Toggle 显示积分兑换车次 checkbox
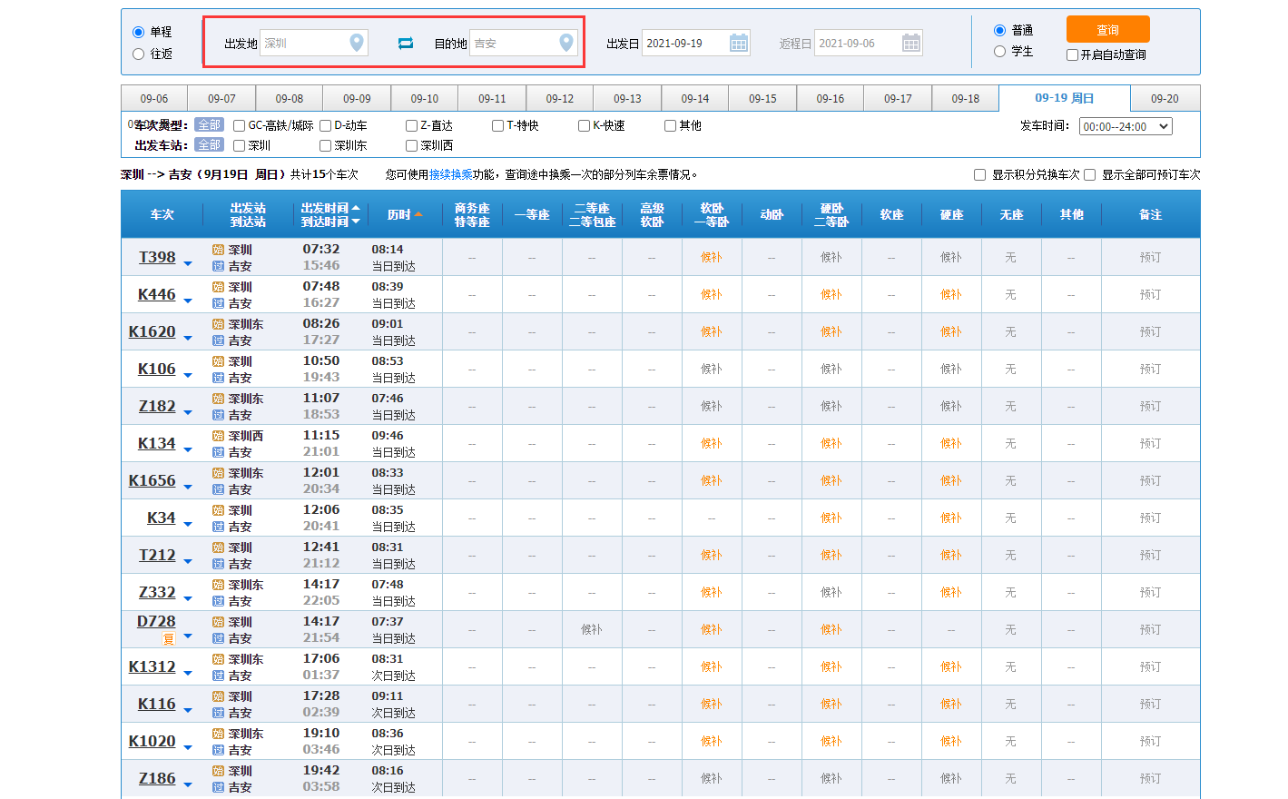 (x=979, y=174)
